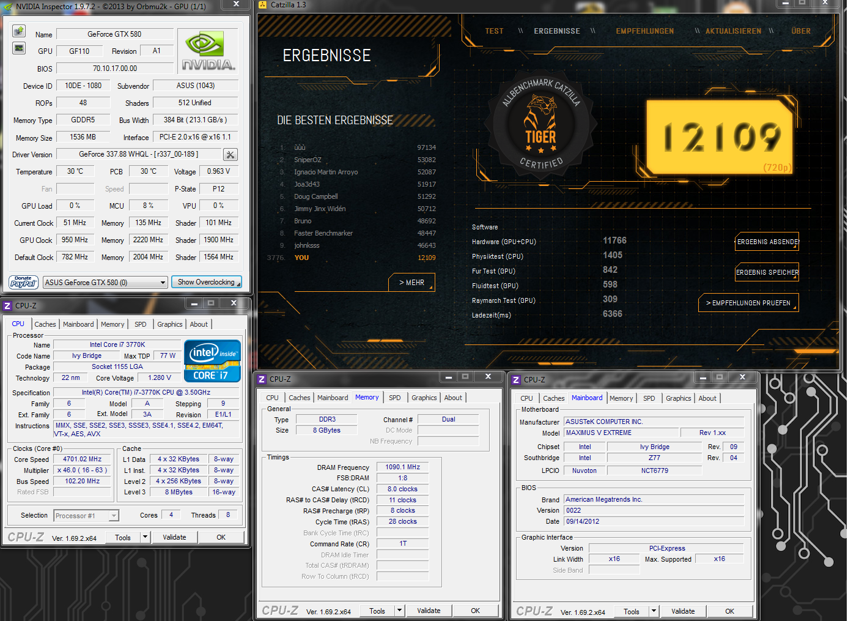Click Show Overclocking button

coord(206,282)
